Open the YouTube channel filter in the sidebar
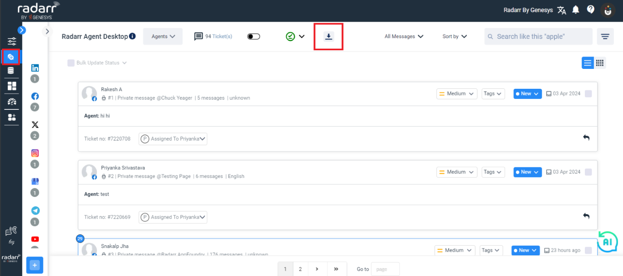This screenshot has height=276, width=623. tap(35, 239)
